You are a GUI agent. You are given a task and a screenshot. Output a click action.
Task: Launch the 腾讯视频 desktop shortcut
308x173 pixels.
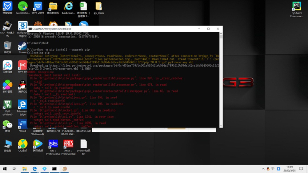pos(38,146)
